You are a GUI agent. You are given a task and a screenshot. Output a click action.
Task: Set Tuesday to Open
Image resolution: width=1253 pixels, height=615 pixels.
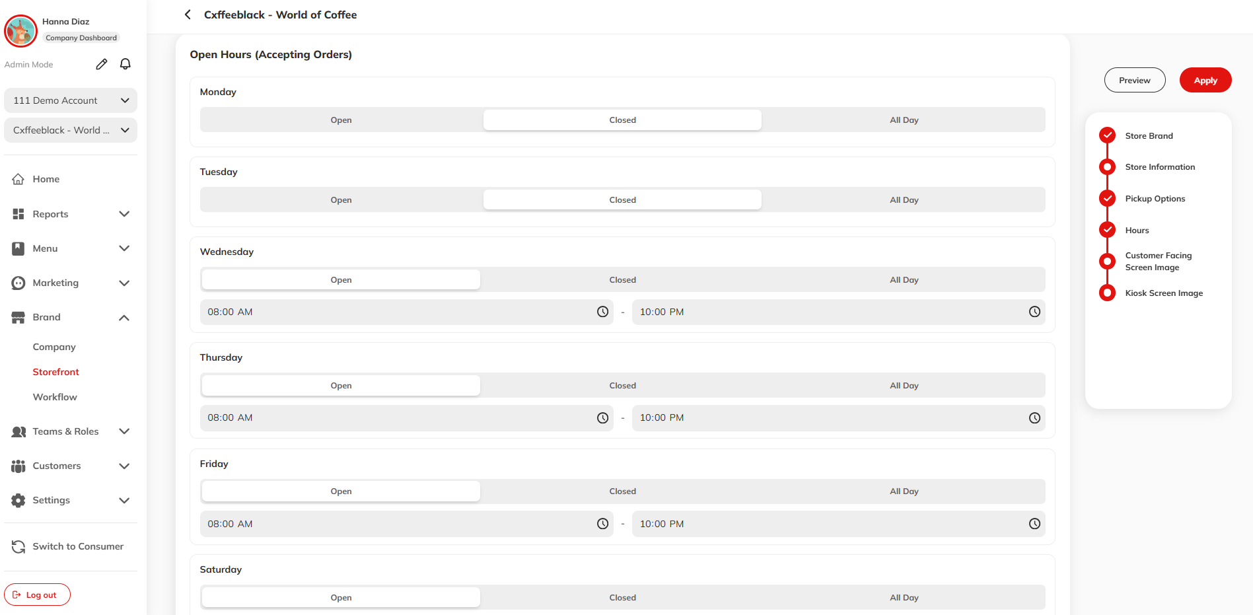[341, 200]
